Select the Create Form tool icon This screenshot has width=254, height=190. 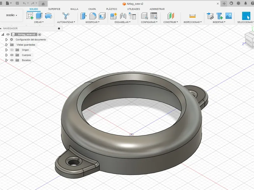(x=49, y=16)
